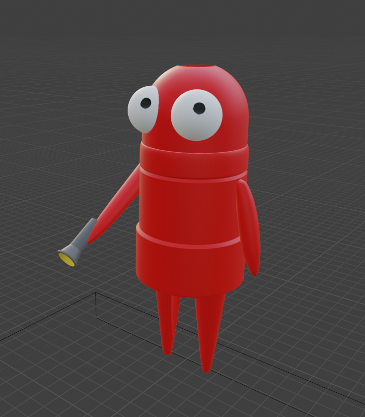Select the shorter-looking leg farther from viewer
This screenshot has height=417, width=365.
[x=168, y=323]
